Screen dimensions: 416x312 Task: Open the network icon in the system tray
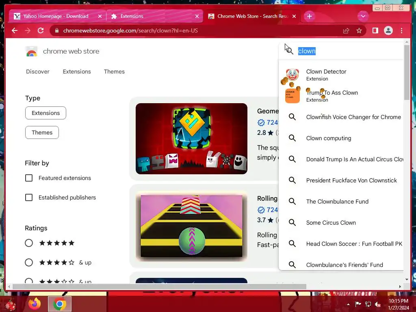[x=368, y=304]
